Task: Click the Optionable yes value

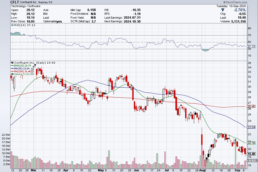Action: [x=59, y=22]
